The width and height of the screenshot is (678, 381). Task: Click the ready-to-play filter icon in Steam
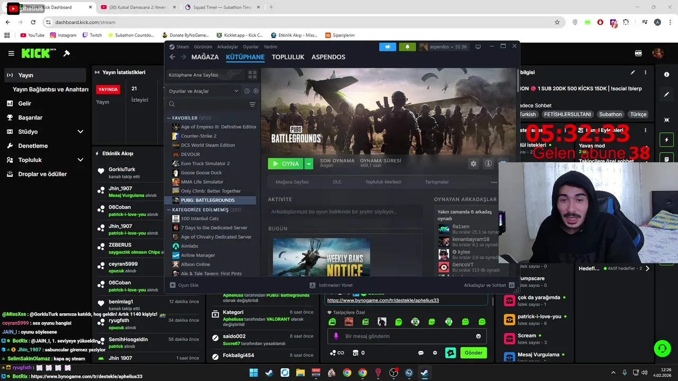click(256, 91)
